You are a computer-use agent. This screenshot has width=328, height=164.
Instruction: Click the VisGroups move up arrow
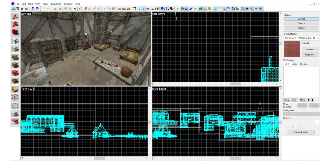[309, 100]
